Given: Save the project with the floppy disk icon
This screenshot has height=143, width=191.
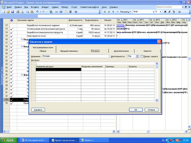Looking at the screenshot, I should click(13, 12).
